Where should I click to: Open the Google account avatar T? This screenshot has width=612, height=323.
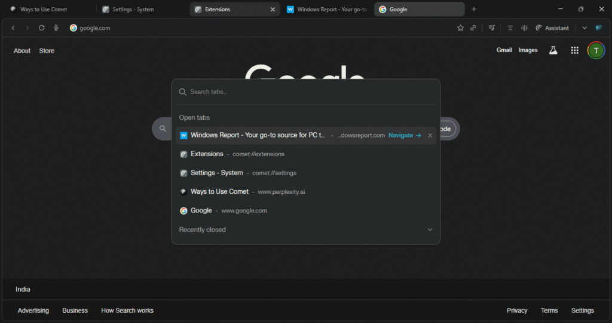tap(596, 50)
